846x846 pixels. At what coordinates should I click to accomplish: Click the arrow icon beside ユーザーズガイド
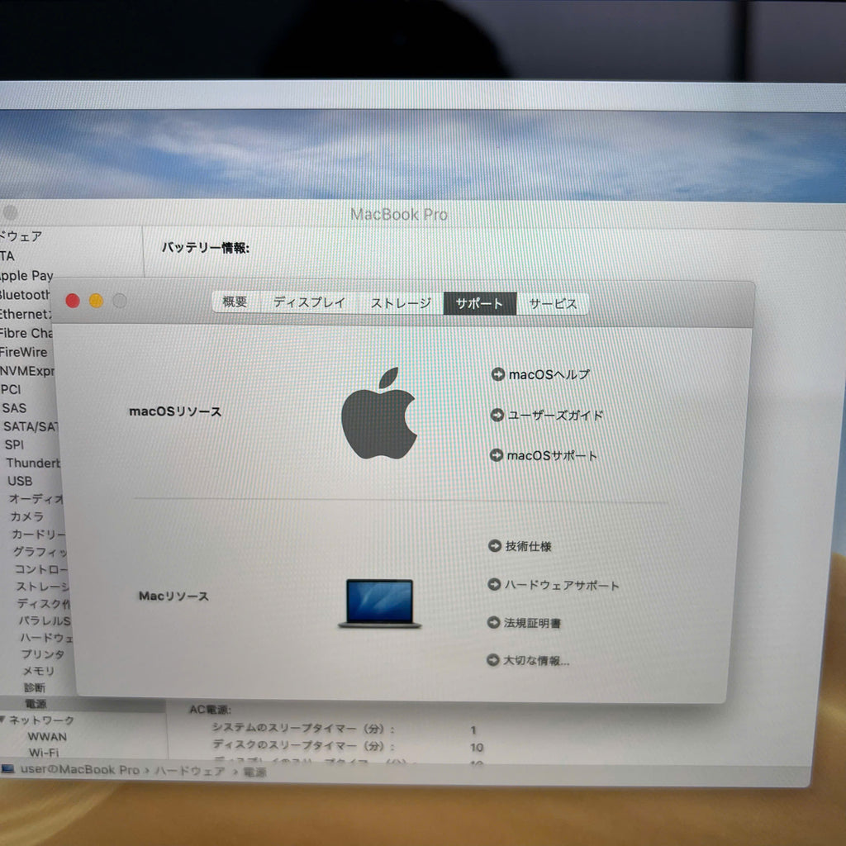coord(497,415)
